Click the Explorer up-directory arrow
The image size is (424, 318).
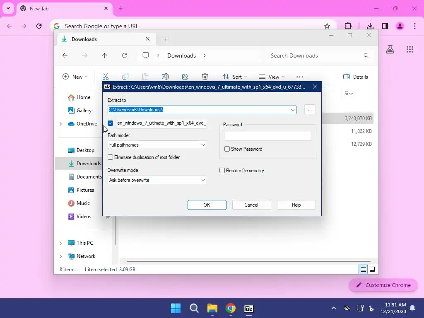[105, 55]
